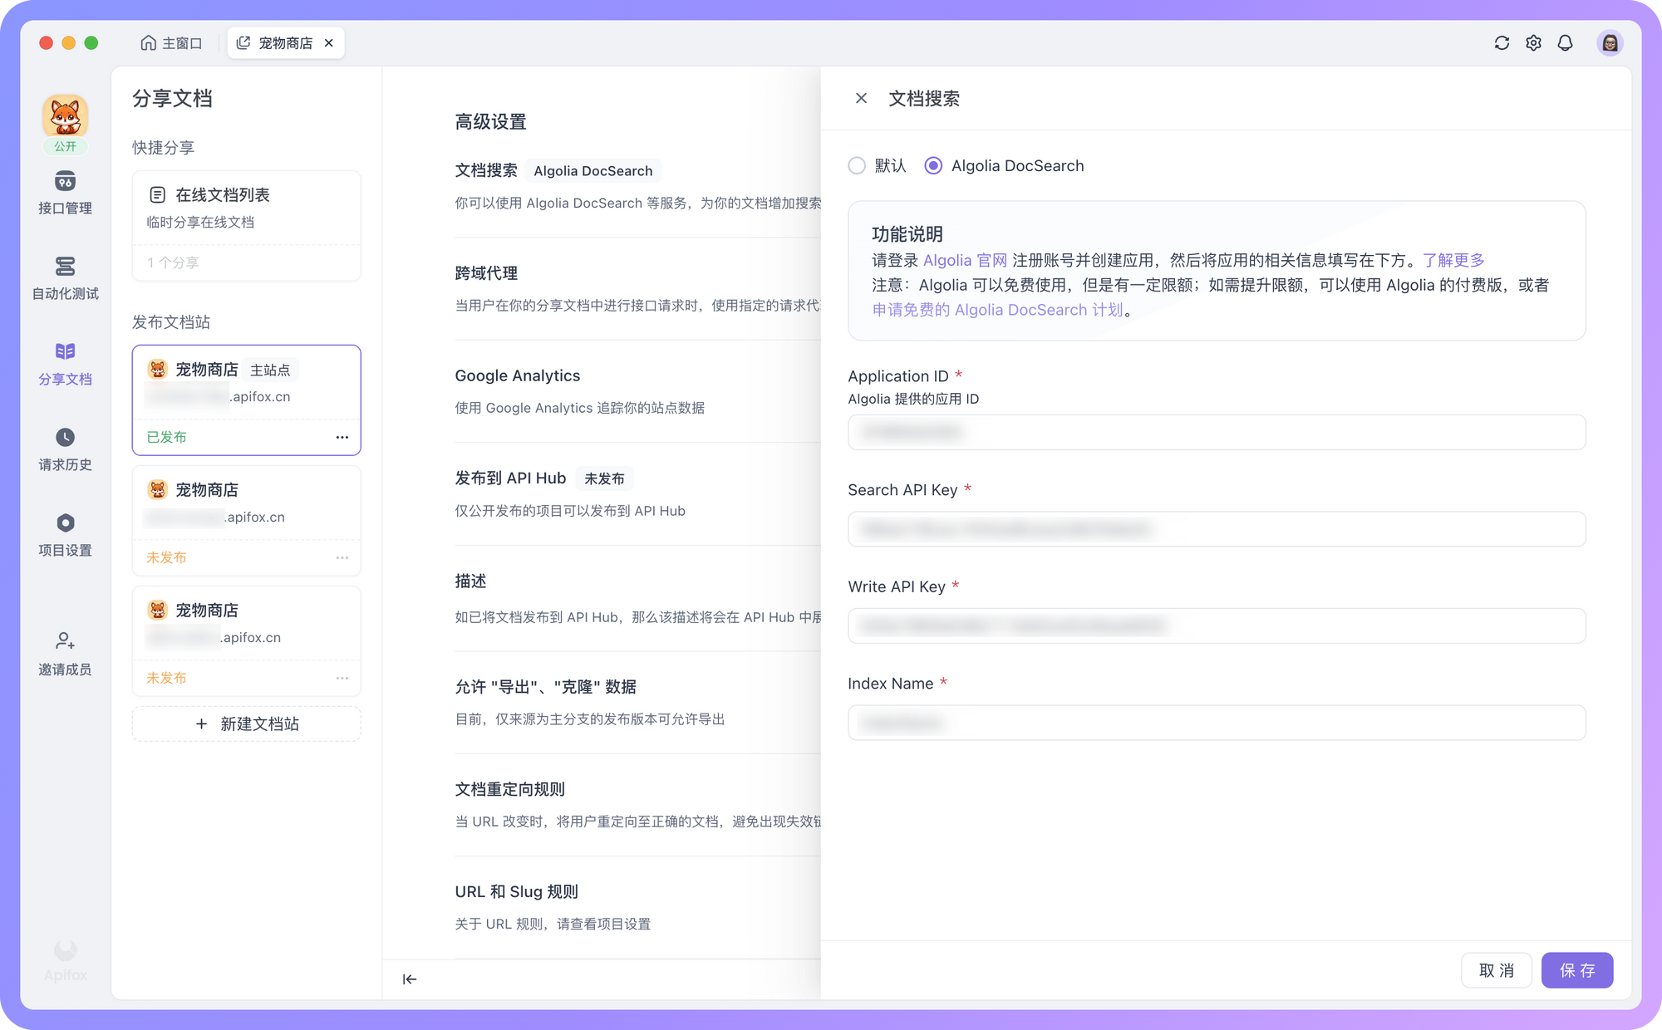The width and height of the screenshot is (1662, 1030).
Task: Select the published 宠物商店 主站点 card
Action: (247, 400)
